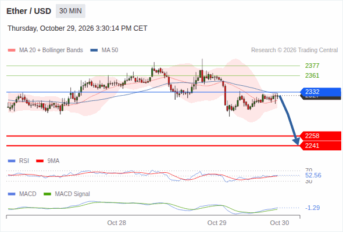343x232 pixels.
Task: Click the pink MA 20 legend swatch
Action: (12, 50)
